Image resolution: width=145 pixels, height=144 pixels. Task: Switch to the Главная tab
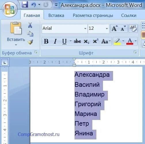32,15
